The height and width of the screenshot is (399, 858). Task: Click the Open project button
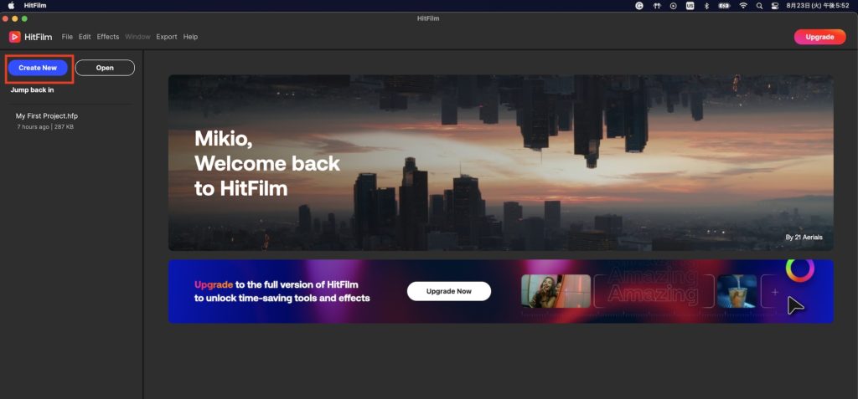coord(105,68)
